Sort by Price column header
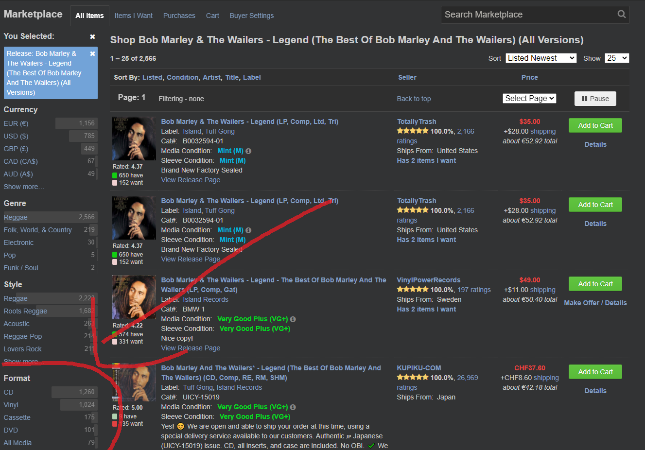Viewport: 645px width, 450px height. 530,77
